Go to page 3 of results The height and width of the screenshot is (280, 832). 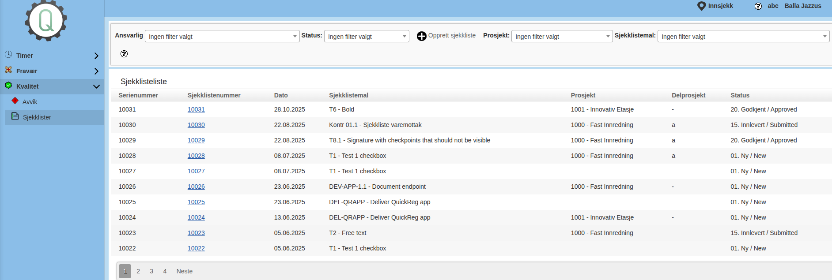[151, 271]
